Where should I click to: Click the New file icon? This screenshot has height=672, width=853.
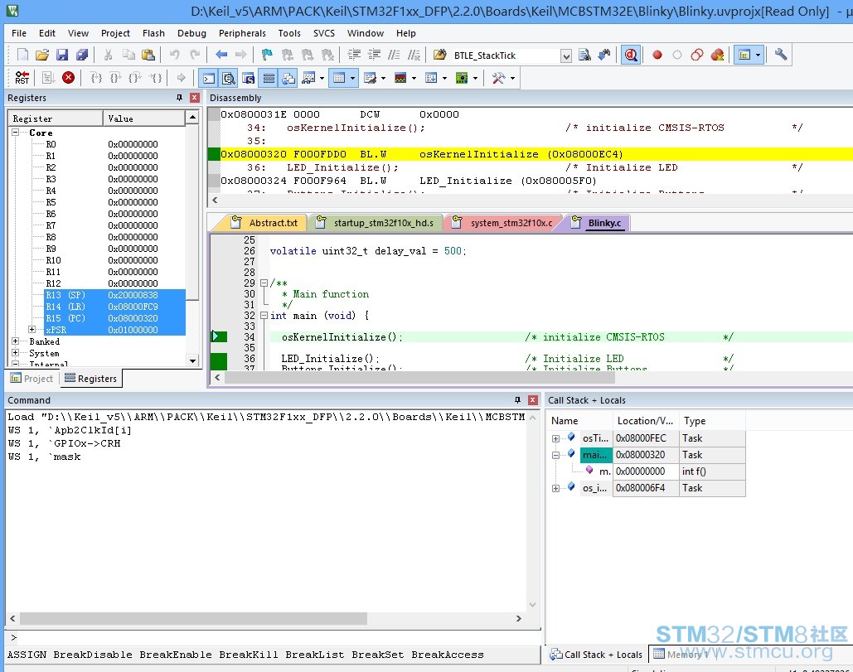point(23,55)
